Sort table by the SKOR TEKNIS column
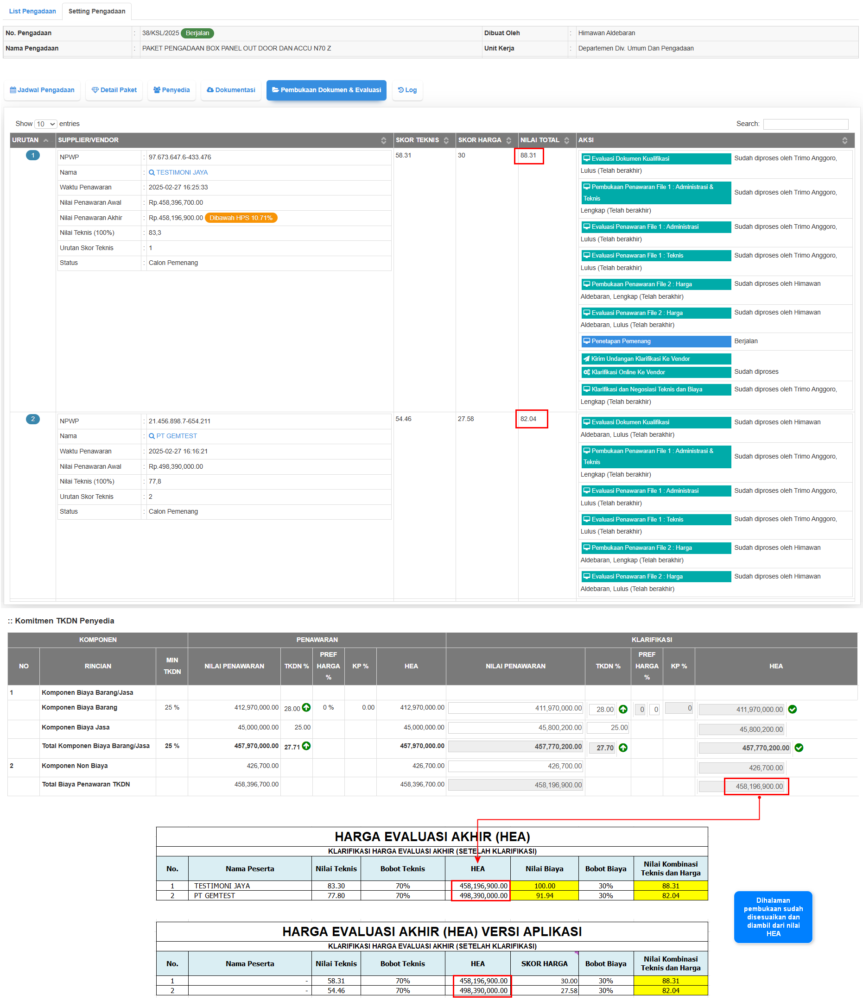The width and height of the screenshot is (863, 1000). (446, 140)
